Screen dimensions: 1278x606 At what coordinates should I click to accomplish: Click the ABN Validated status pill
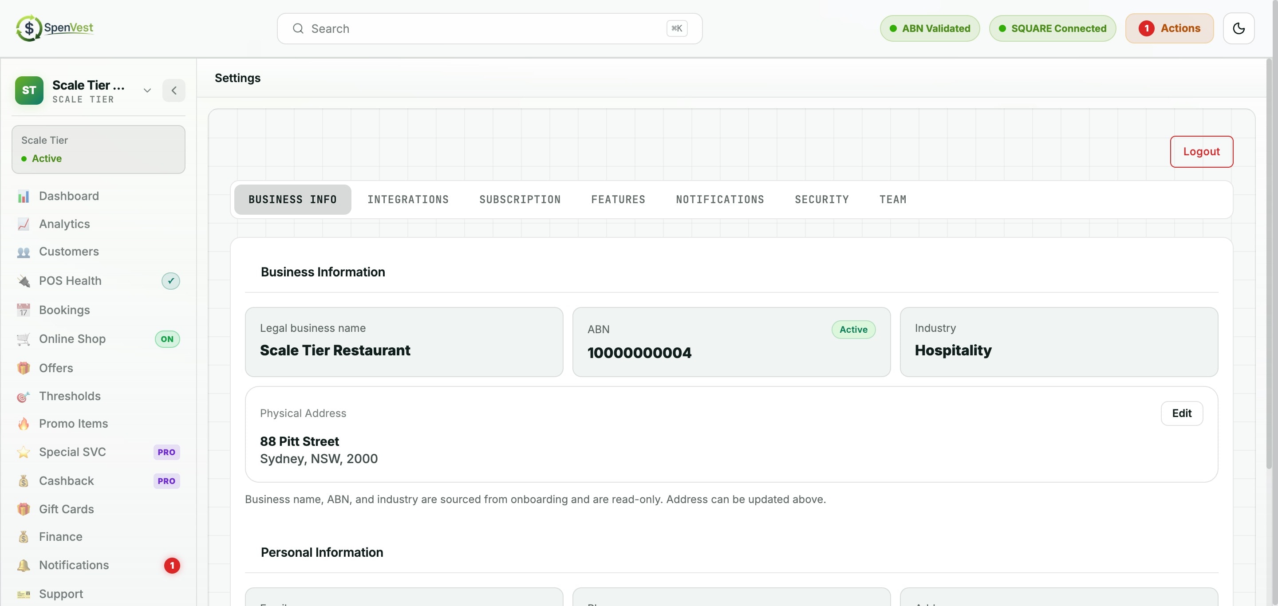tap(930, 28)
